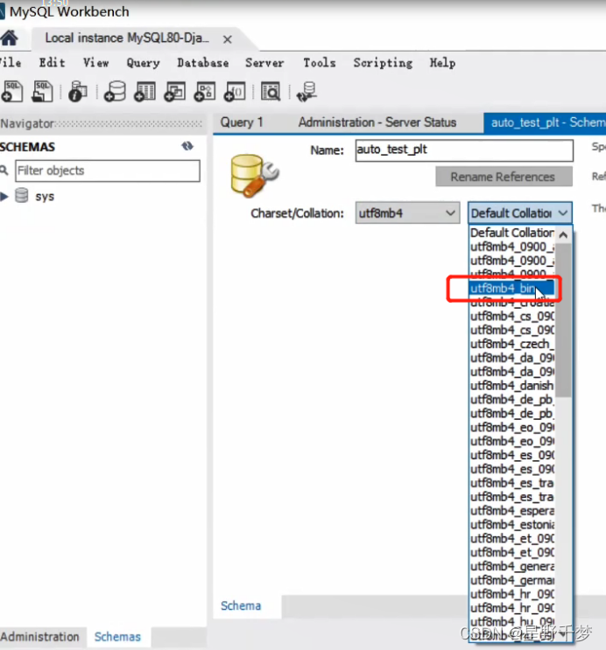Open the Edit menu
This screenshot has height=650, width=606.
click(53, 63)
